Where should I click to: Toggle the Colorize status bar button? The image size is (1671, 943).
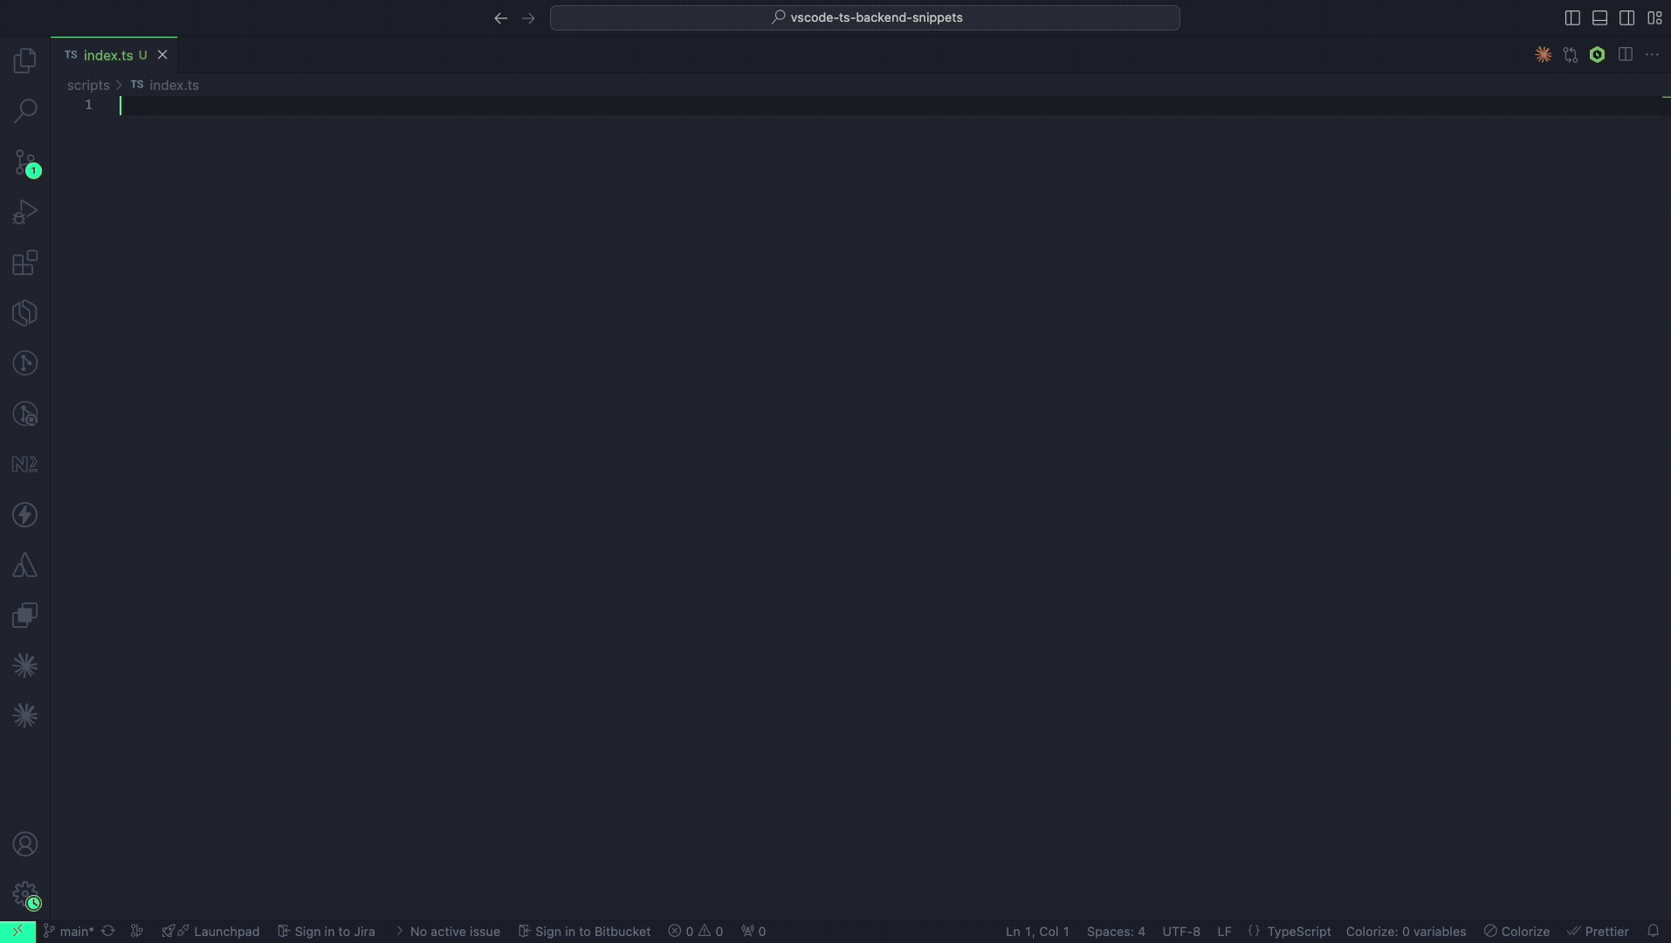(x=1516, y=932)
